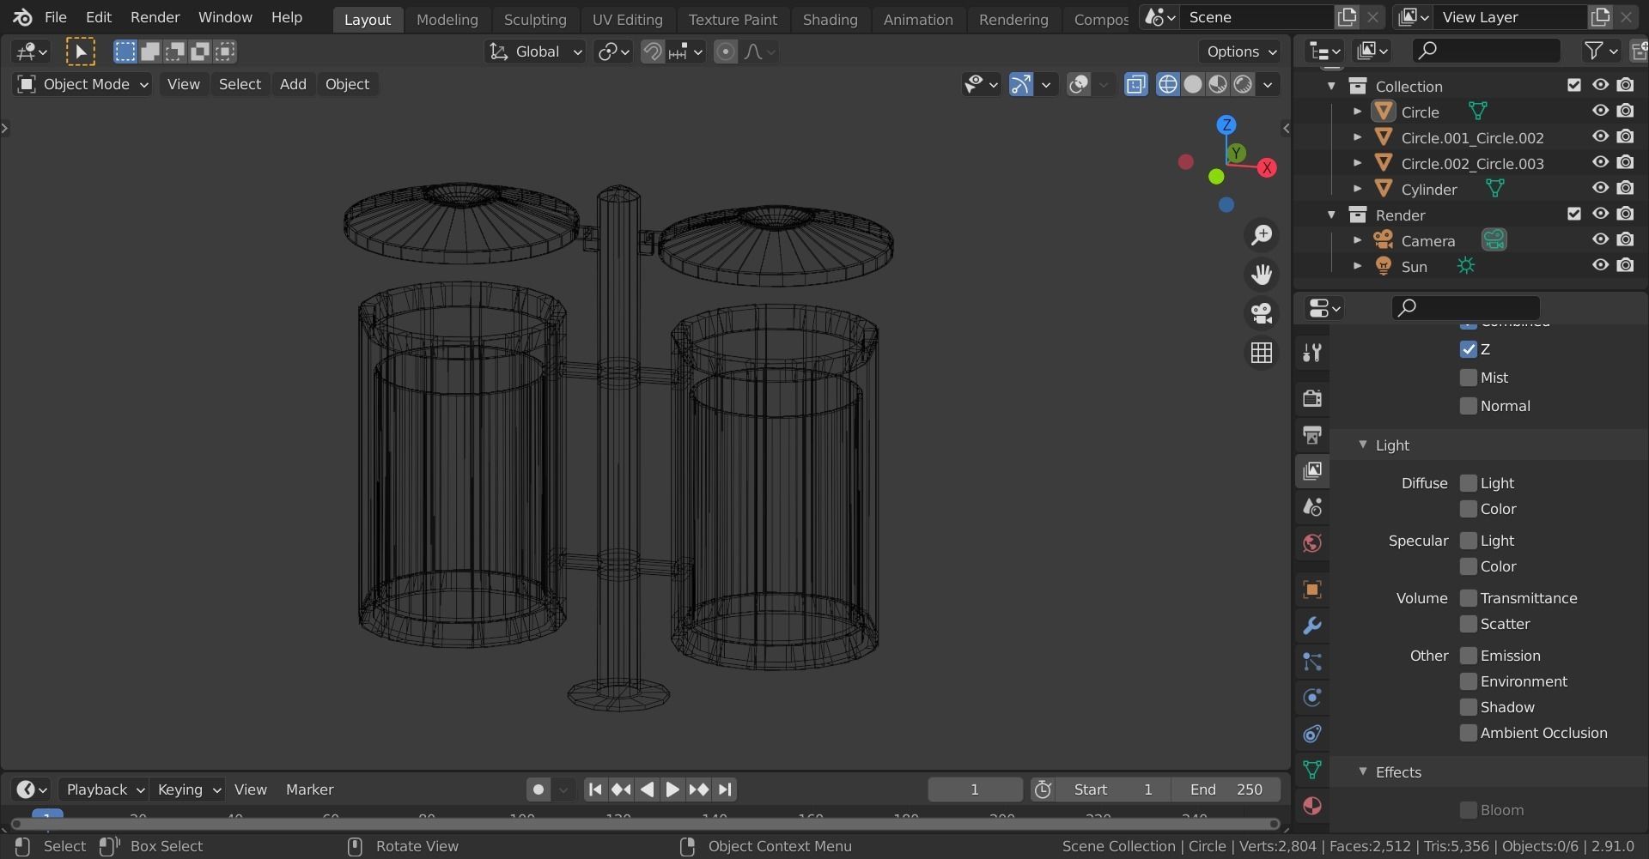Image resolution: width=1649 pixels, height=859 pixels.
Task: Jump to the first frame
Action: [595, 789]
